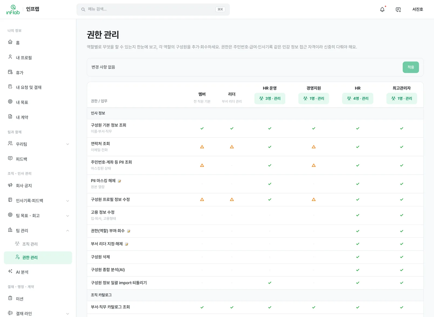Go to 회사 공지 menu item
Screen dimensions: 434x317
pyautogui.click(x=38, y=185)
